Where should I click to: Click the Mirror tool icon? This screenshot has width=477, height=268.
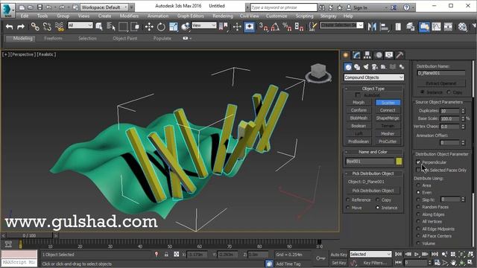pyautogui.click(x=372, y=27)
